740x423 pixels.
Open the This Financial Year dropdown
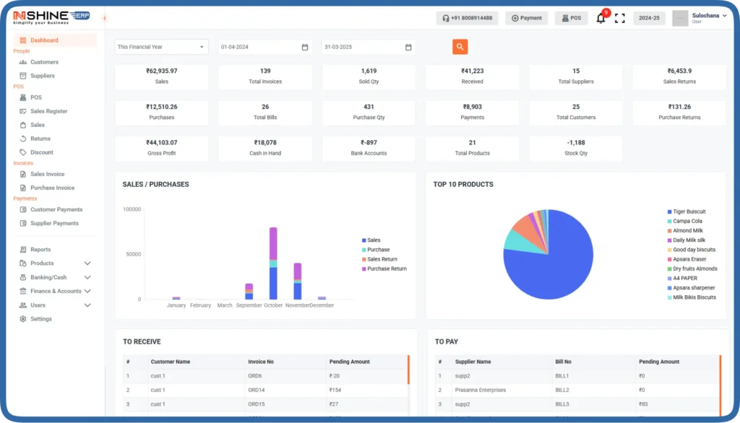160,46
